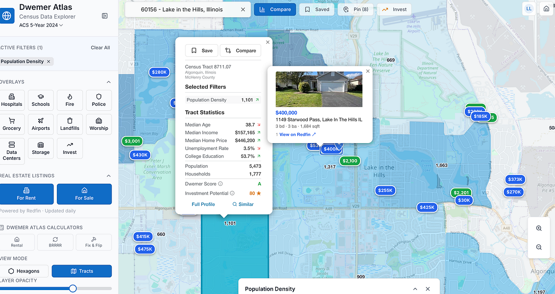Toggle the Hospitals overlay
This screenshot has height=294, width=555.
[x=12, y=100]
